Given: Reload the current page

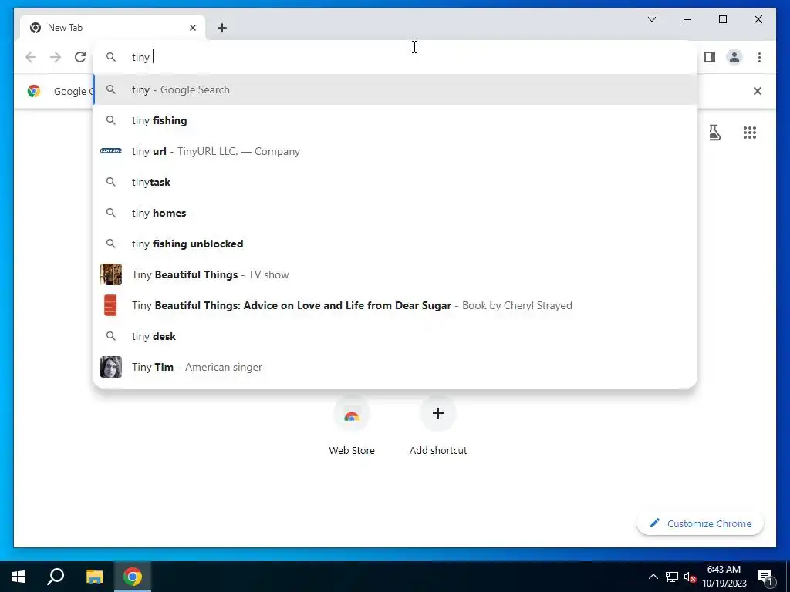Looking at the screenshot, I should click(x=80, y=57).
